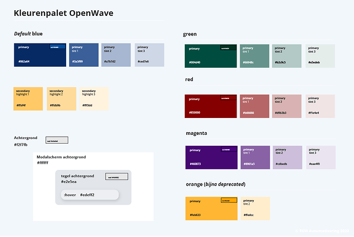Select the red primary swatch #850000
This screenshot has height=237, width=354.
pos(211,106)
